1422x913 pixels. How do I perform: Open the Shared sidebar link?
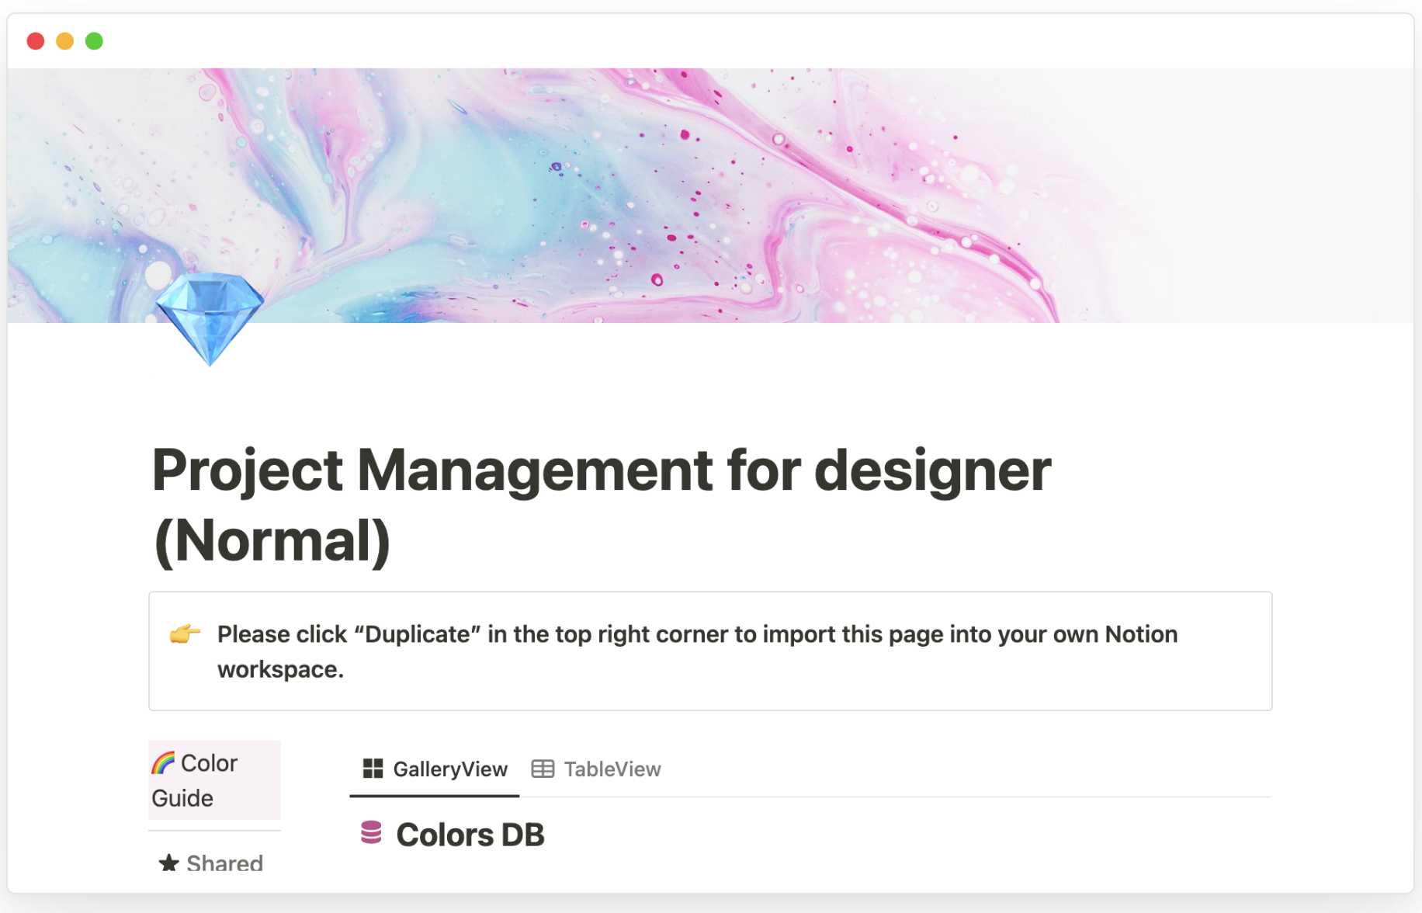click(211, 863)
